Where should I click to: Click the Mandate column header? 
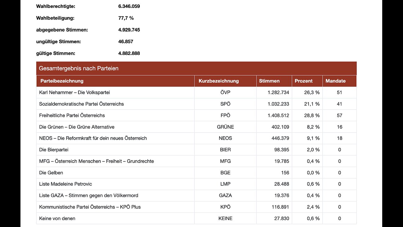coord(339,81)
